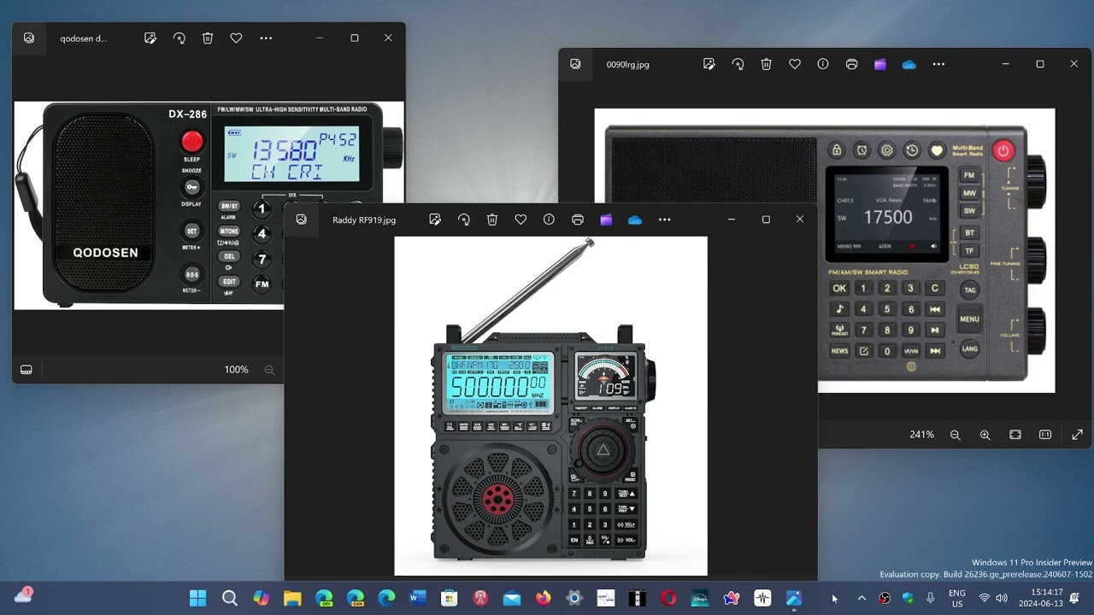The image size is (1094, 615).
Task: Show file info for 0090lrg.jpg
Action: pyautogui.click(x=823, y=64)
